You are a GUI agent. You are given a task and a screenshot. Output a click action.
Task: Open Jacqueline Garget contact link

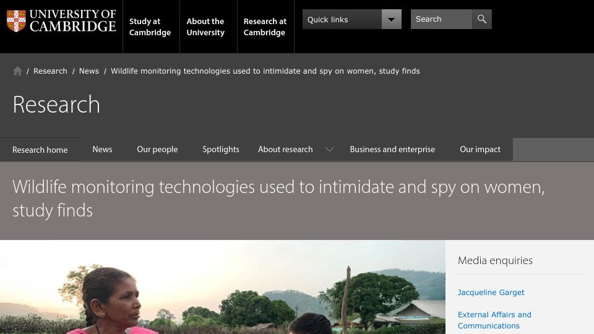[491, 293]
